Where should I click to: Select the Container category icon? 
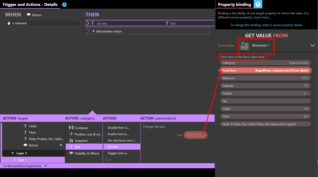point(71,128)
